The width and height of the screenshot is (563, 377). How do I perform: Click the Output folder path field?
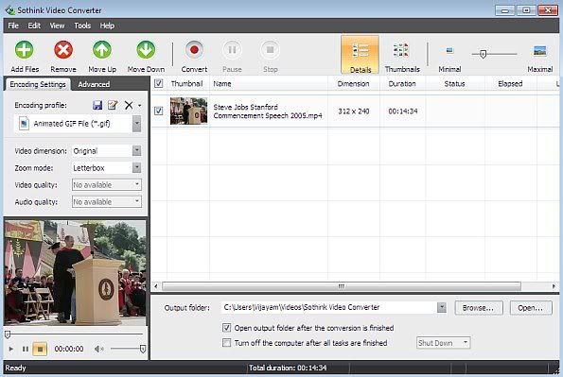tap(329, 307)
